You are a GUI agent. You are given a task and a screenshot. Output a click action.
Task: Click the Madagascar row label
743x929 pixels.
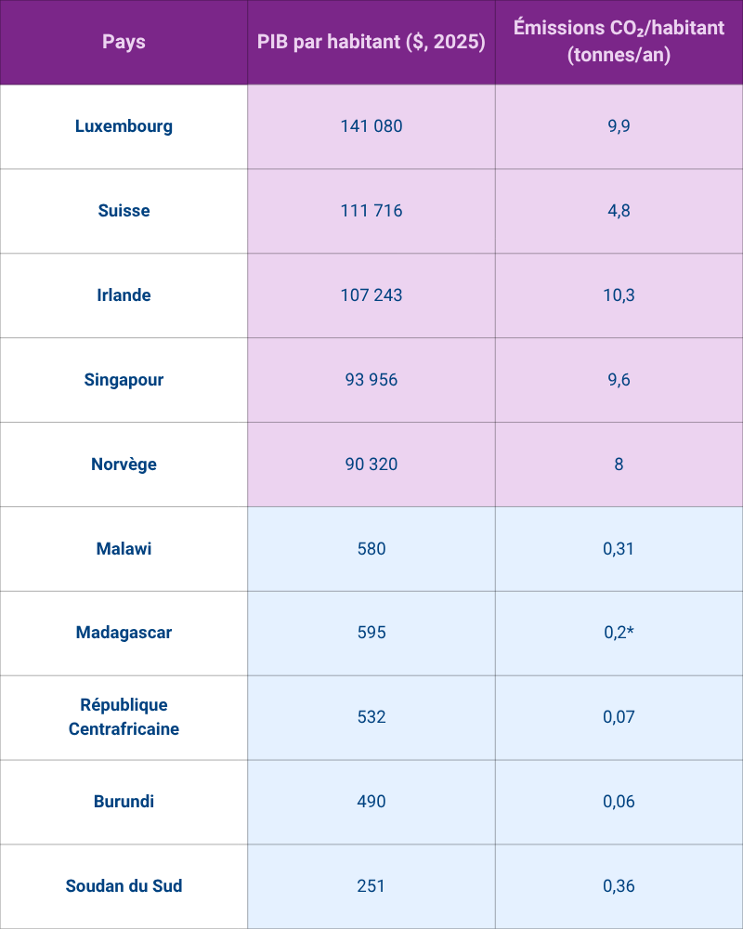(x=124, y=634)
